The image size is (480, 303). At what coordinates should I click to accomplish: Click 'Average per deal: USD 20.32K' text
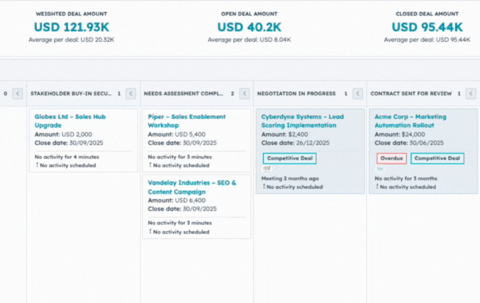pos(71,40)
